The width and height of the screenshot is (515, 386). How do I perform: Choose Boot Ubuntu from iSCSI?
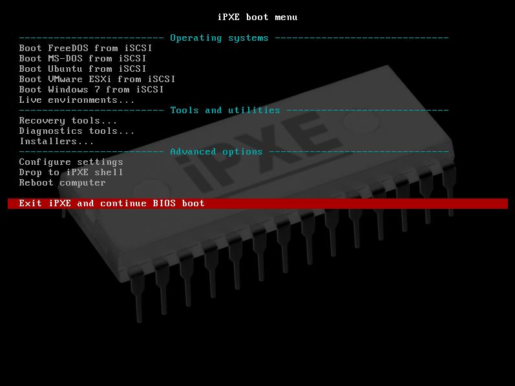point(83,69)
